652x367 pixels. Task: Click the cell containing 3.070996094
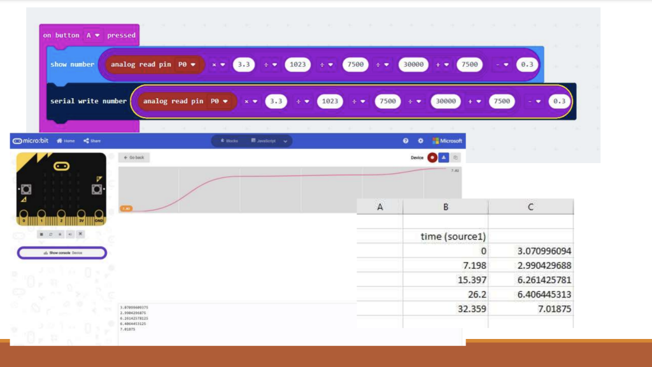530,251
